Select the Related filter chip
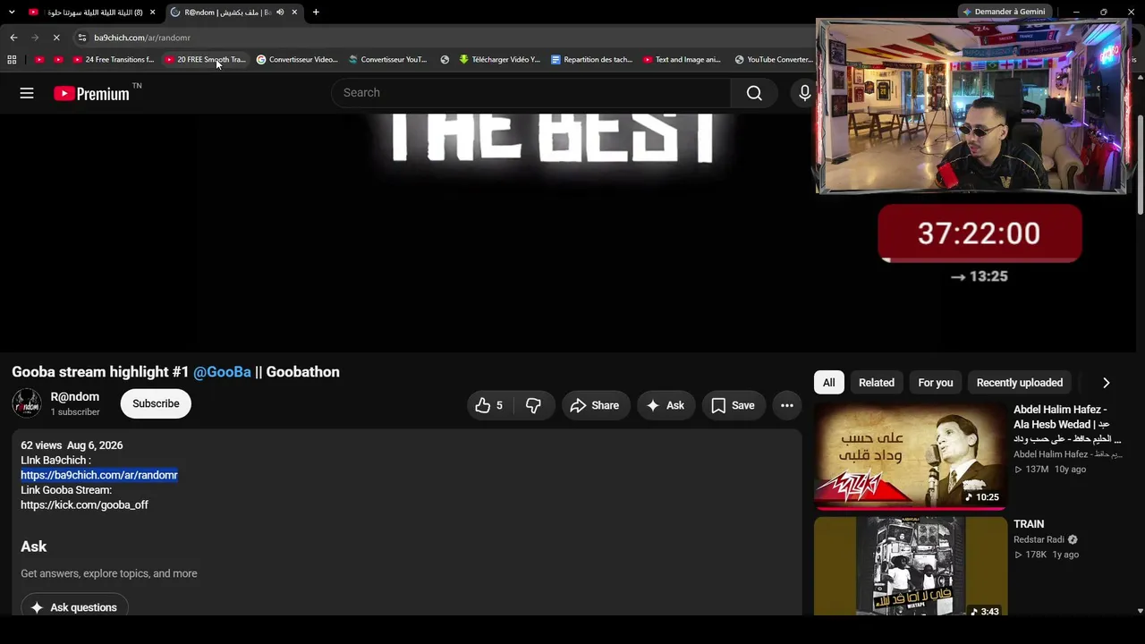Screen dimensions: 1145x644 pyautogui.click(x=877, y=383)
